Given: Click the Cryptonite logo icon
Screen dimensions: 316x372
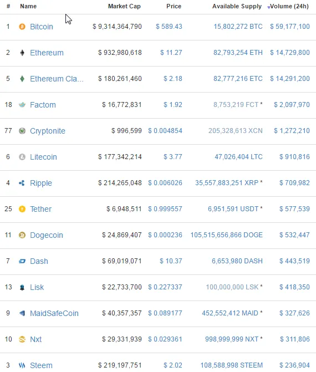Looking at the screenshot, I should point(22,131).
